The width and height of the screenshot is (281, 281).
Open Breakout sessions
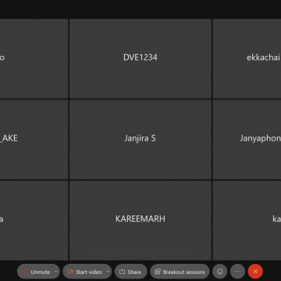point(180,272)
